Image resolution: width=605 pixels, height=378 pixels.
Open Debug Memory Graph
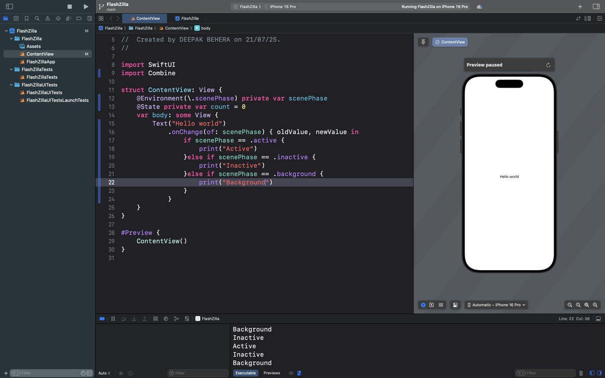click(176, 319)
